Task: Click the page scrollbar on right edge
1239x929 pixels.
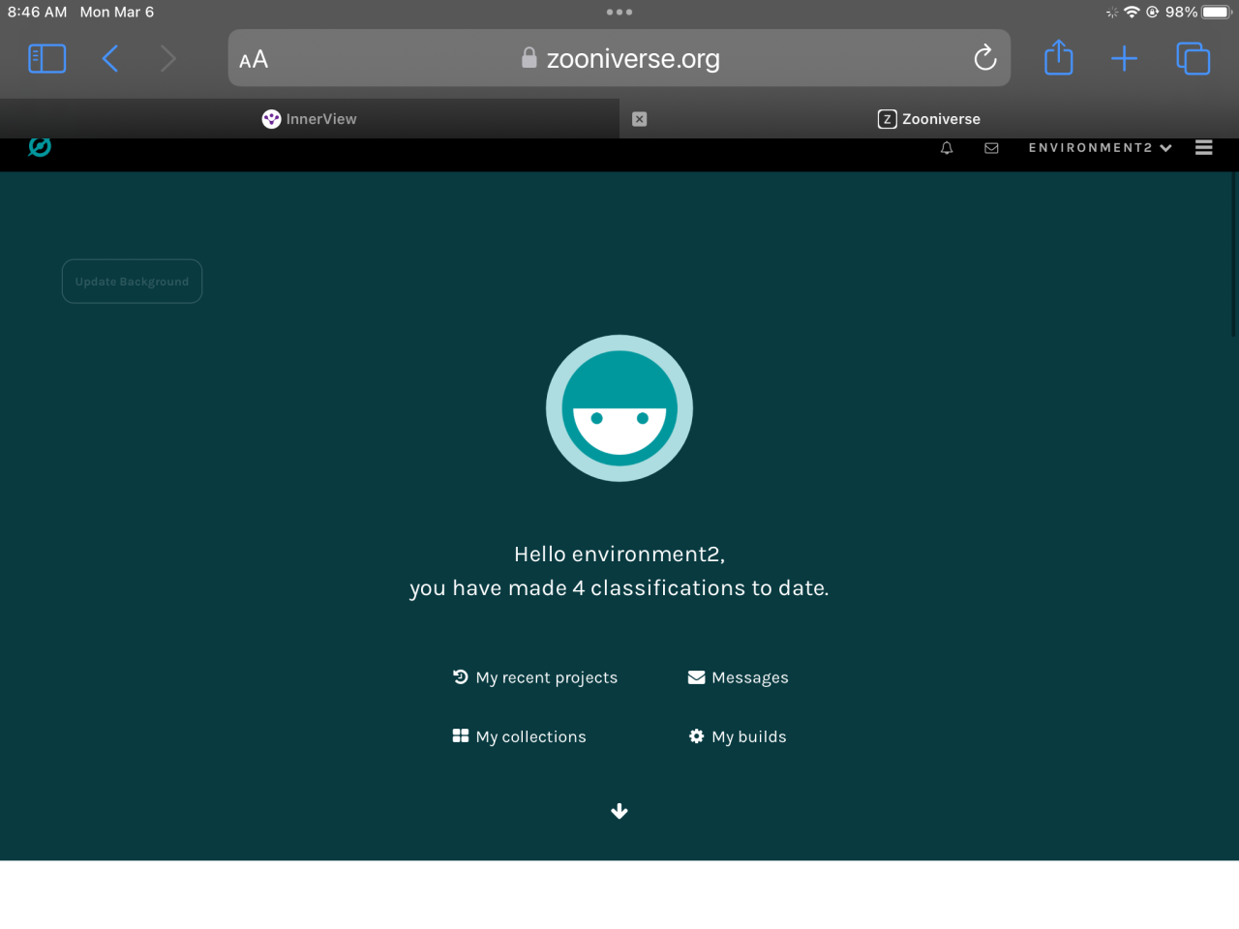Action: (1234, 255)
